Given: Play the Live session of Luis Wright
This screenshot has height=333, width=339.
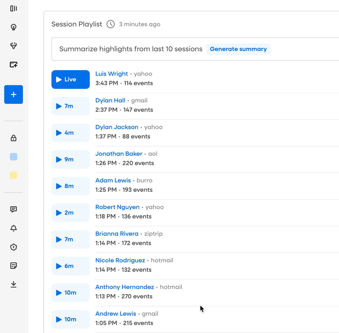Looking at the screenshot, I should tap(71, 79).
